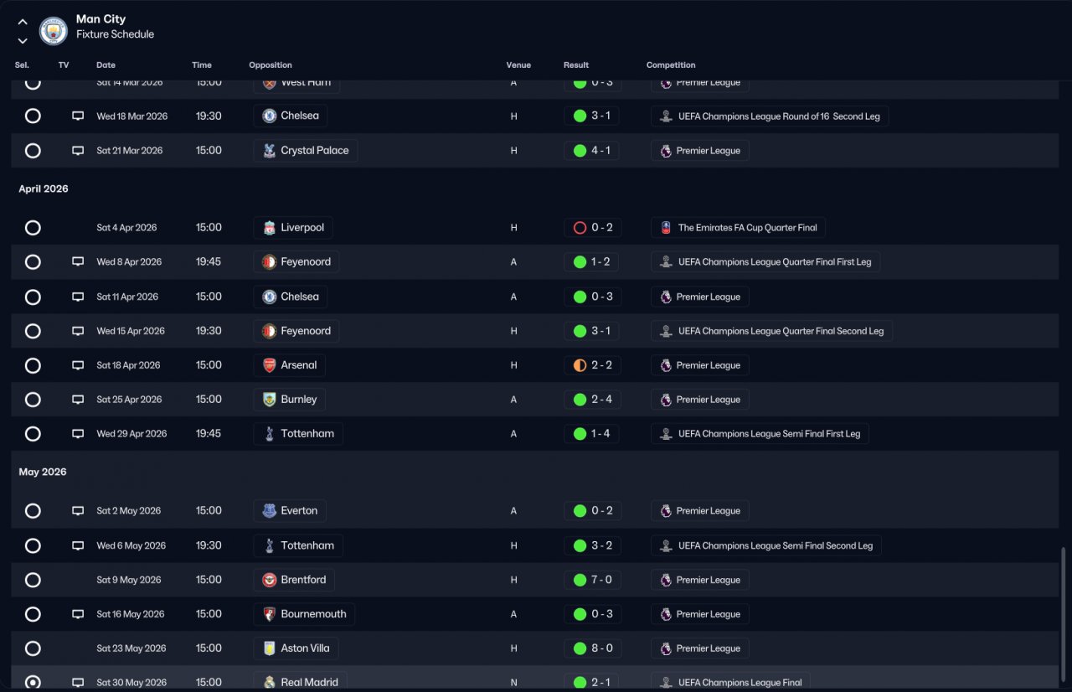Open Champions League Semi Final Second Leg

[766, 545]
